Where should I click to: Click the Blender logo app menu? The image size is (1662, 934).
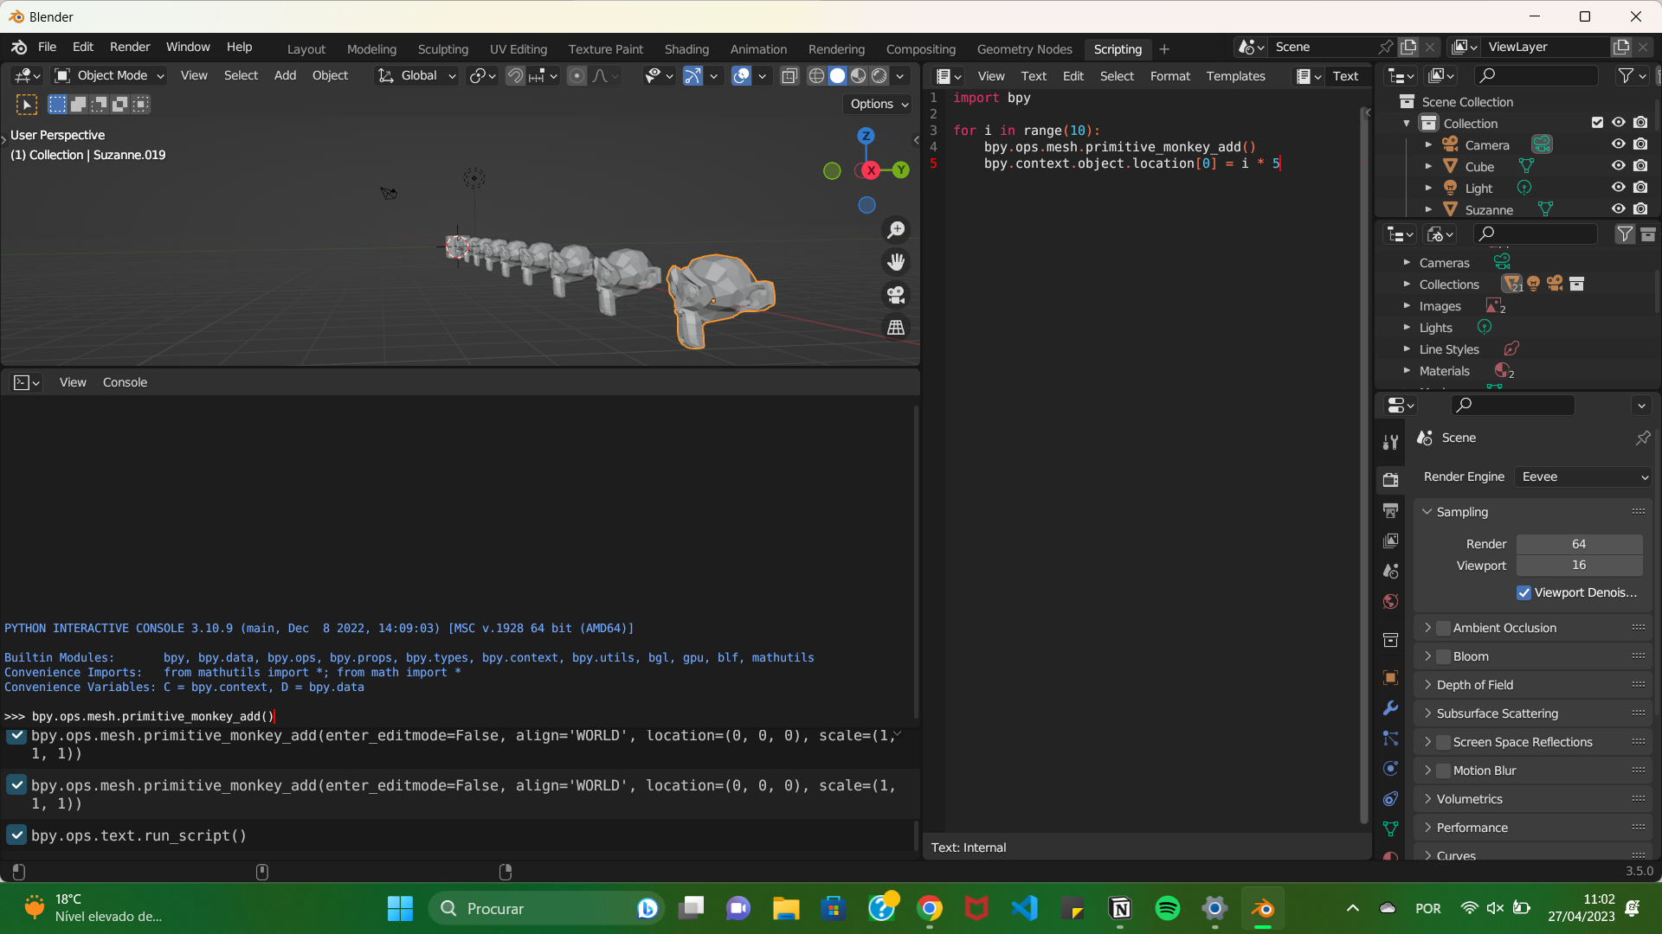(19, 48)
